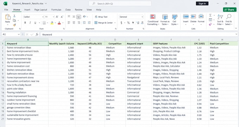Open Font dialog launcher
This screenshot has height=127, width=239.
64,29
